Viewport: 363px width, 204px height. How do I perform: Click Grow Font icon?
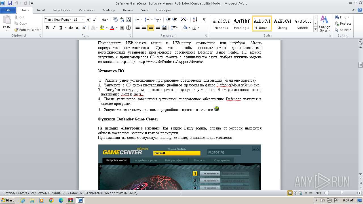[x=88, y=20]
